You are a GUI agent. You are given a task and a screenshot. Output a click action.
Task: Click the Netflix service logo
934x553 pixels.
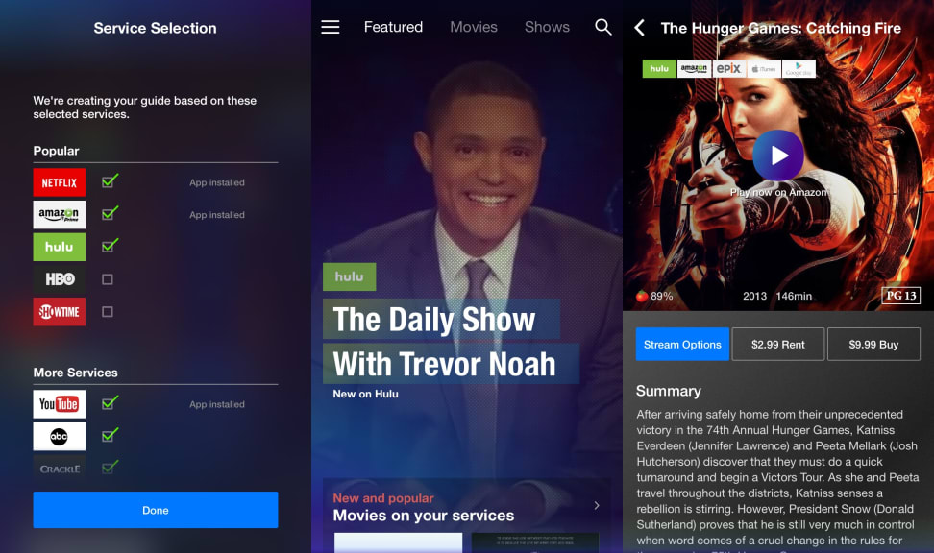(59, 182)
